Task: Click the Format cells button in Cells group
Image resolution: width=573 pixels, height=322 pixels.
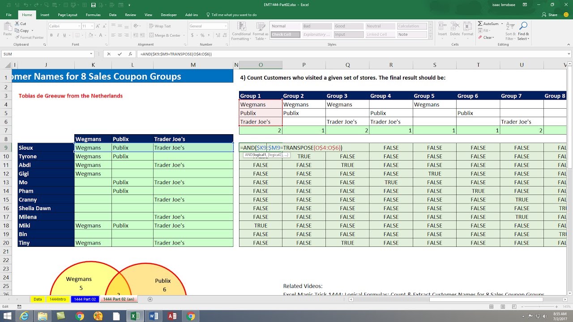Action: click(x=467, y=30)
